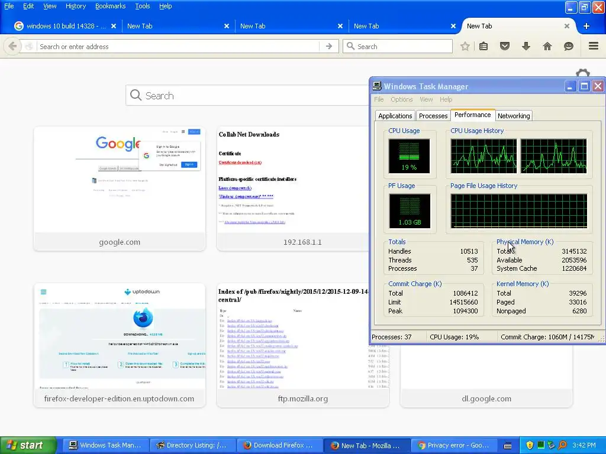
Task: Click the Windows security shield tray icon
Action: (530, 445)
